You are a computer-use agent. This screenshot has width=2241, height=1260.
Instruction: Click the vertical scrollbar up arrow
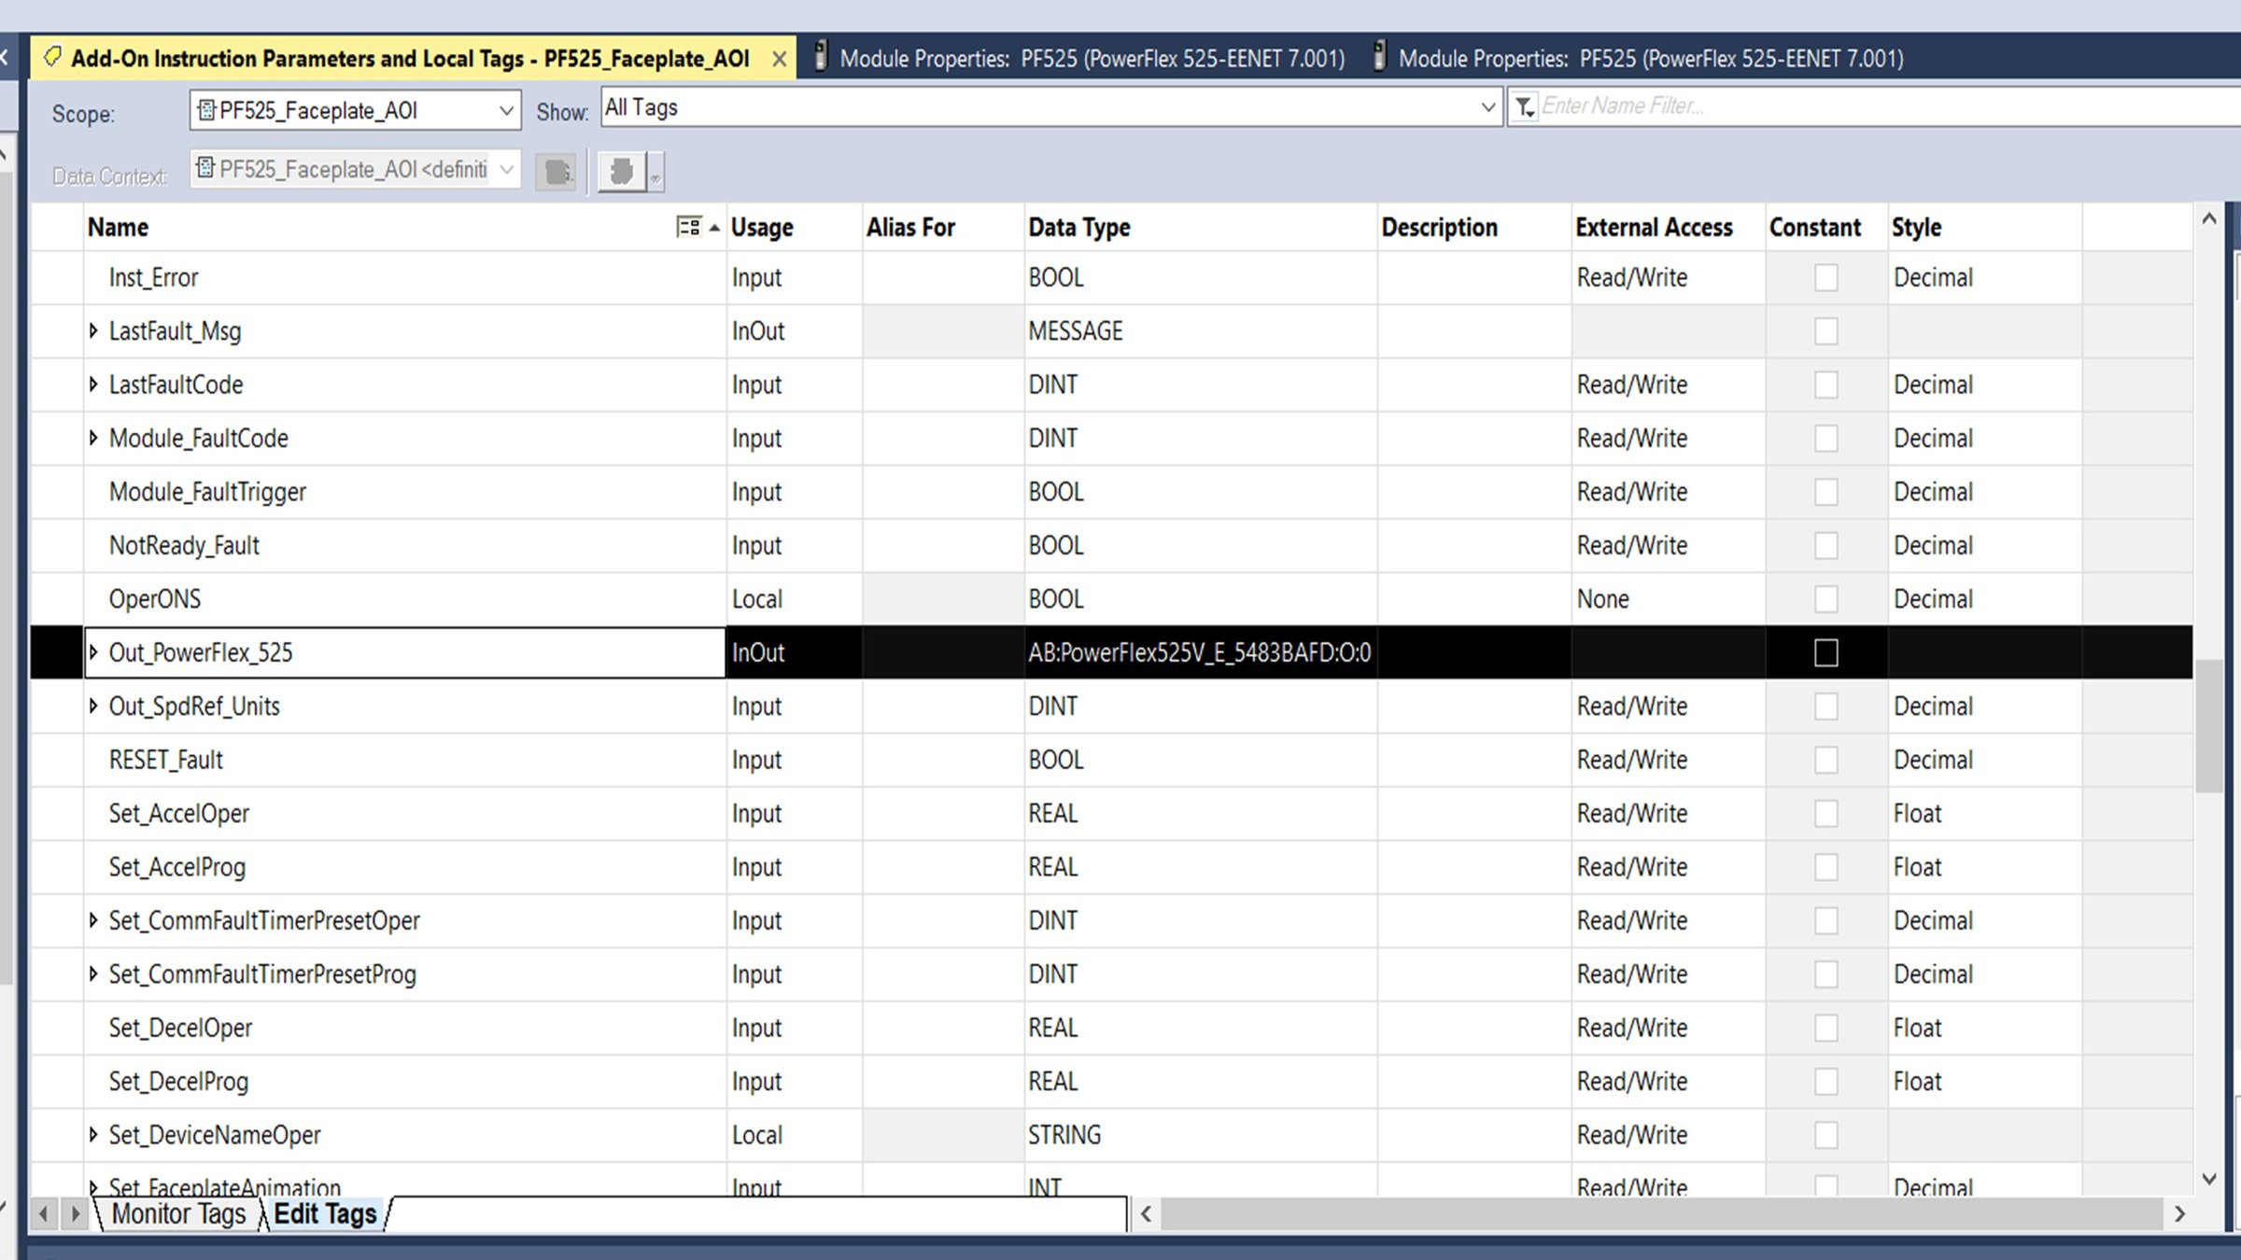coord(2208,219)
